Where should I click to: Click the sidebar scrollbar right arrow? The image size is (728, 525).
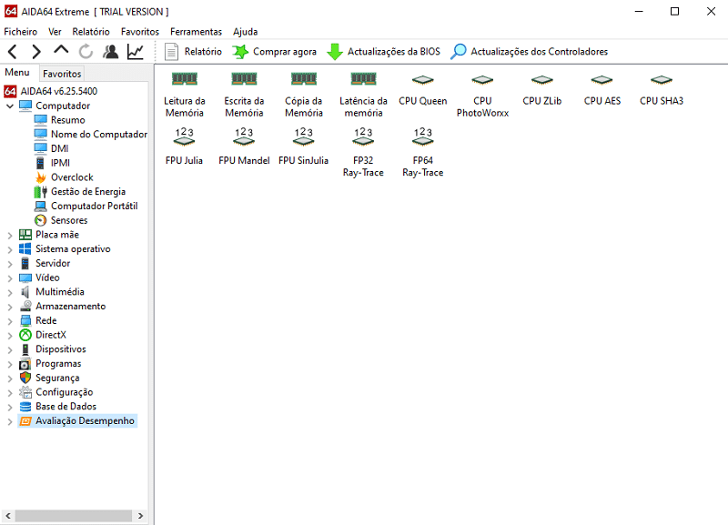(141, 516)
